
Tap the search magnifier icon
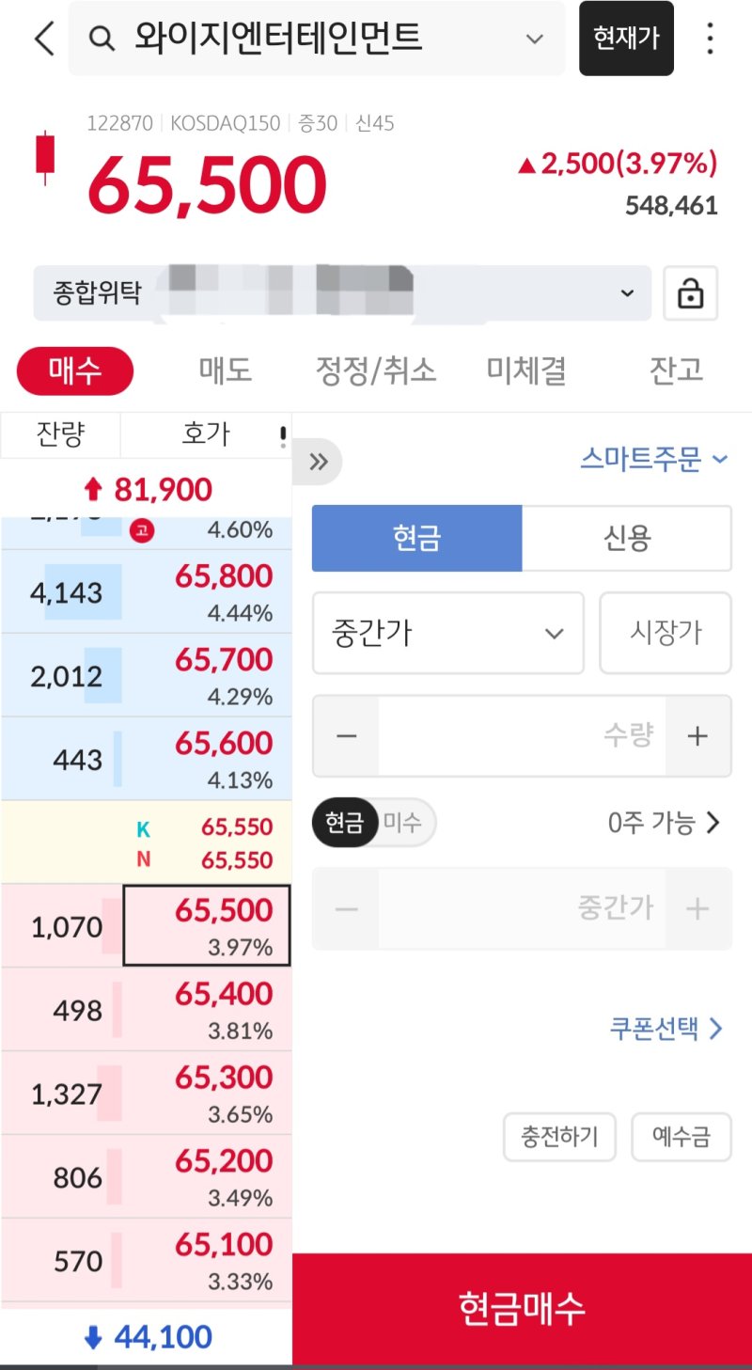coord(101,39)
